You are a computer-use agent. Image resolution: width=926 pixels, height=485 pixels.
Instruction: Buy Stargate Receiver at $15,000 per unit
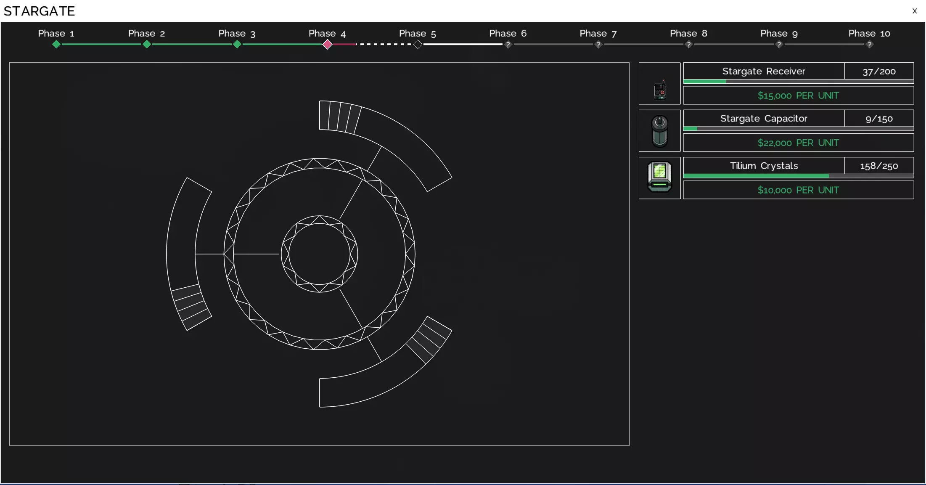click(798, 95)
